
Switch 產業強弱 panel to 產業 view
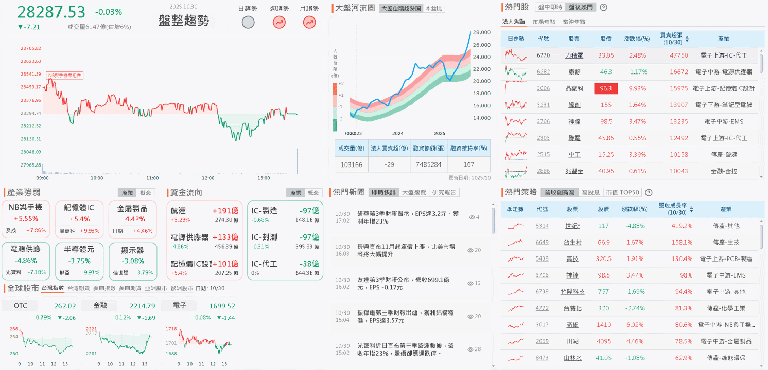pos(127,193)
